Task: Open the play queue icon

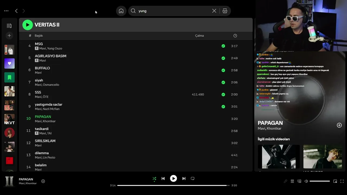Action: (292, 181)
